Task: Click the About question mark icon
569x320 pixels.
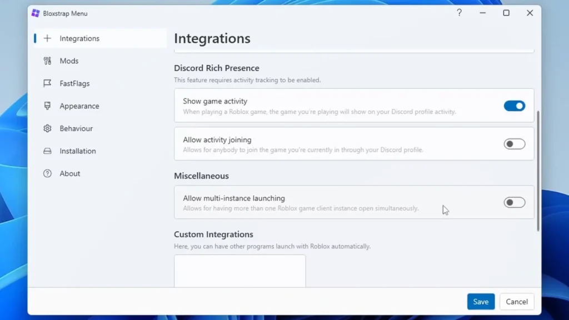Action: (x=47, y=173)
